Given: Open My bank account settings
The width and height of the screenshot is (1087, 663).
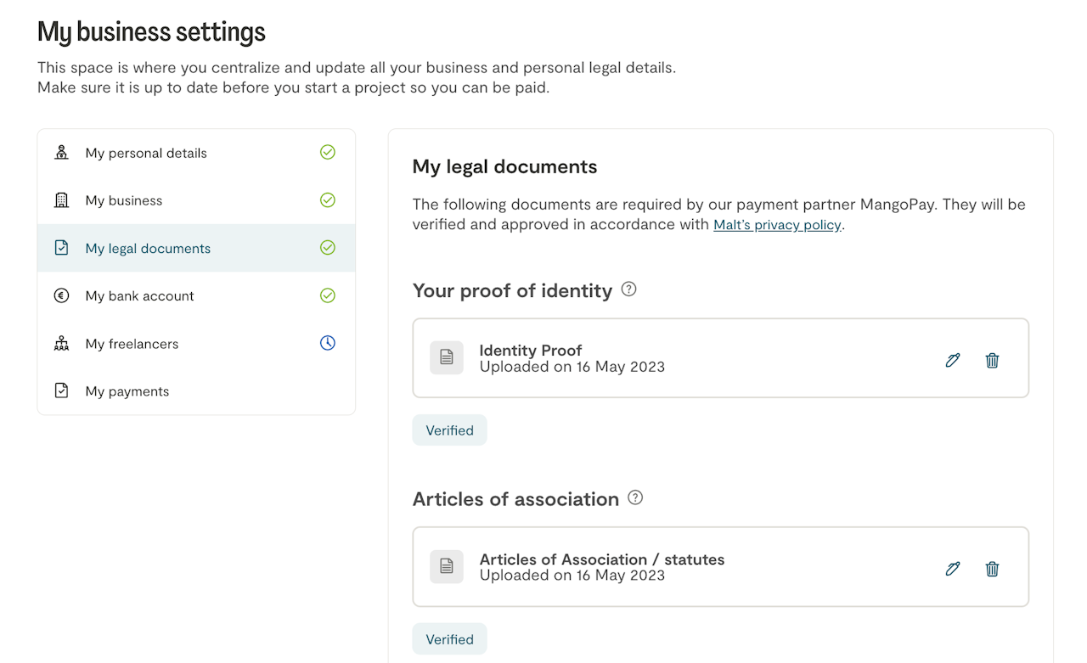Looking at the screenshot, I should (139, 296).
